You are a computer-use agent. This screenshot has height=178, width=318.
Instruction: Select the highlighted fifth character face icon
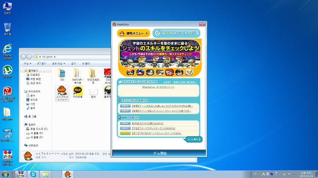[169, 72]
